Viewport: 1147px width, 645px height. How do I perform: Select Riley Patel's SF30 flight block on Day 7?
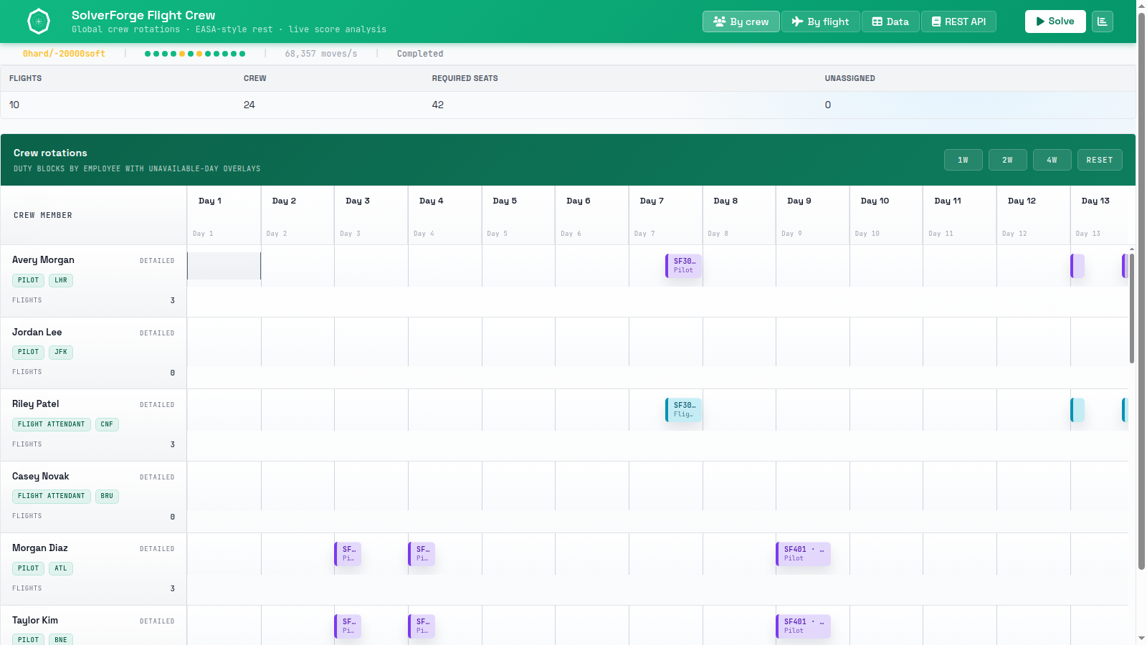tap(684, 410)
